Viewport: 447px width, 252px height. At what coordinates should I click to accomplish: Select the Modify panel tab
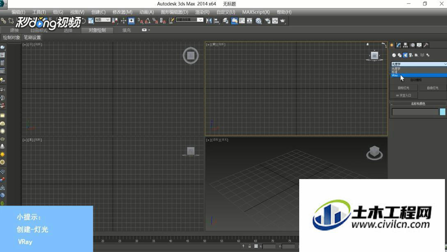(399, 45)
